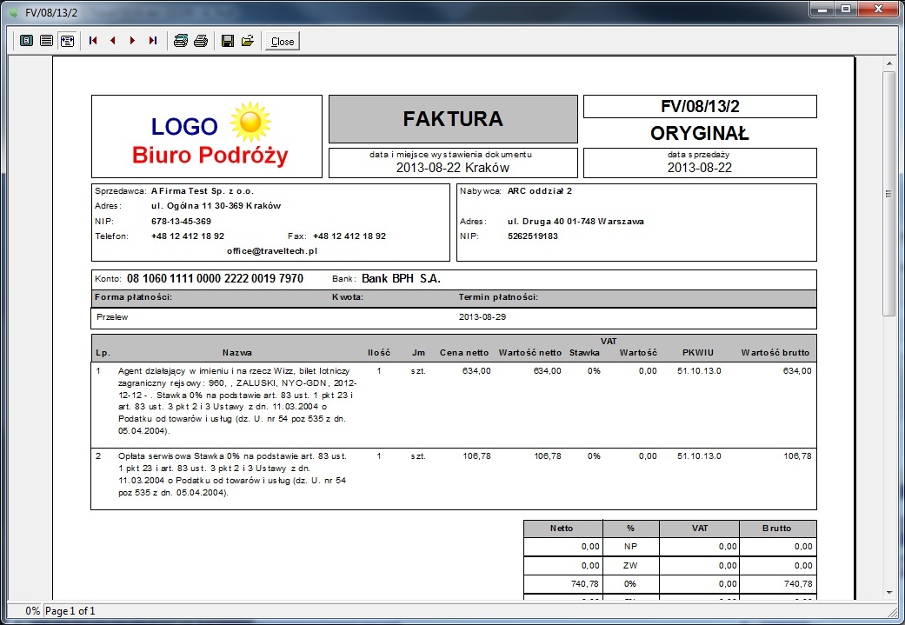This screenshot has height=625, width=905.
Task: Click the window resize grip corner
Action: 896,611
